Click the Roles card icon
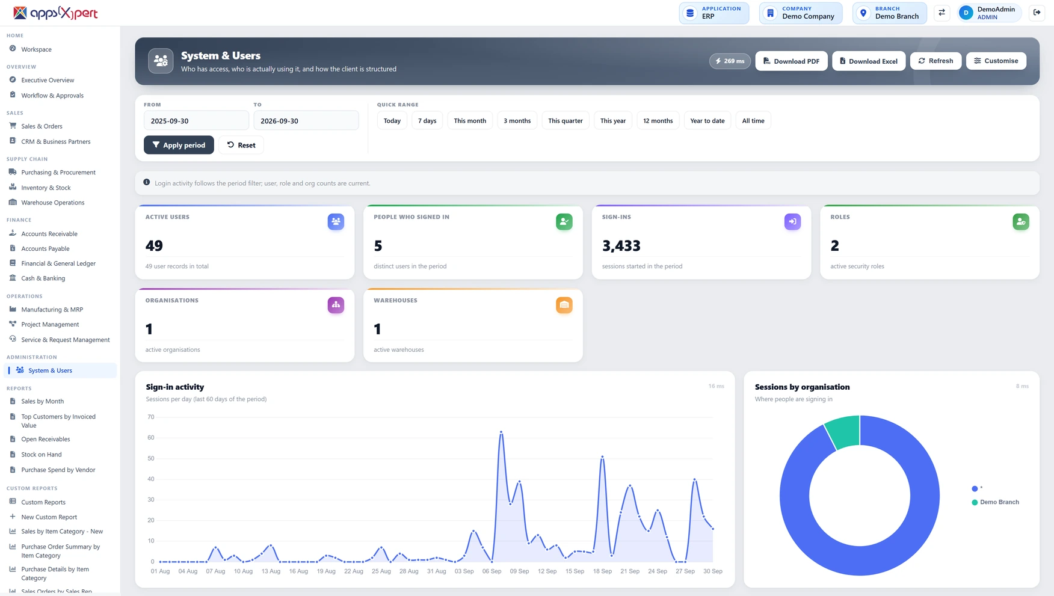Image resolution: width=1054 pixels, height=596 pixels. (x=1021, y=221)
